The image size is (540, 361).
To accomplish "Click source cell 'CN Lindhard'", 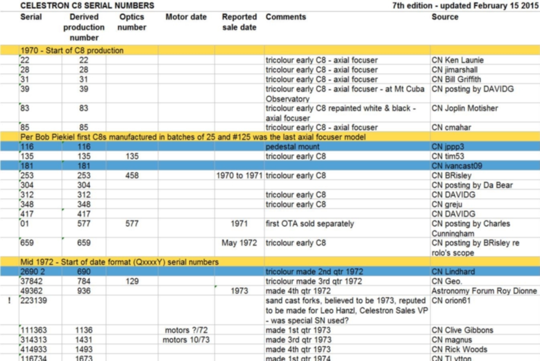I will pos(453,272).
